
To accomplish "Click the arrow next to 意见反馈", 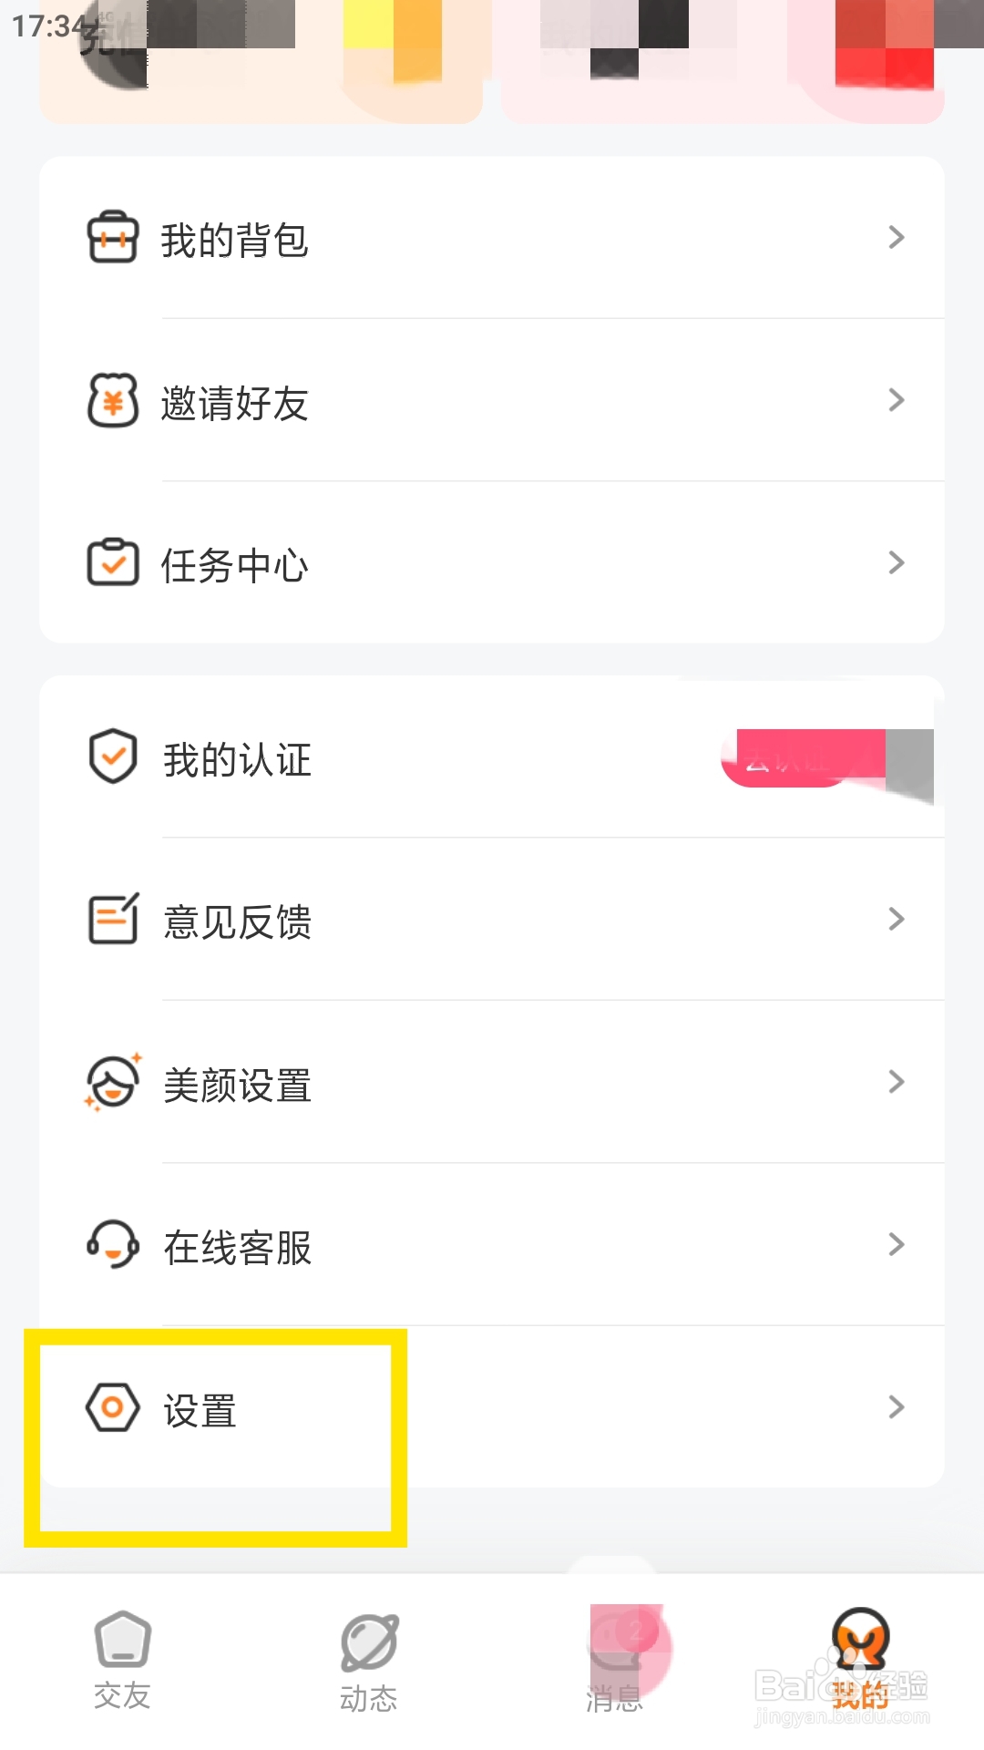I will click(x=897, y=919).
